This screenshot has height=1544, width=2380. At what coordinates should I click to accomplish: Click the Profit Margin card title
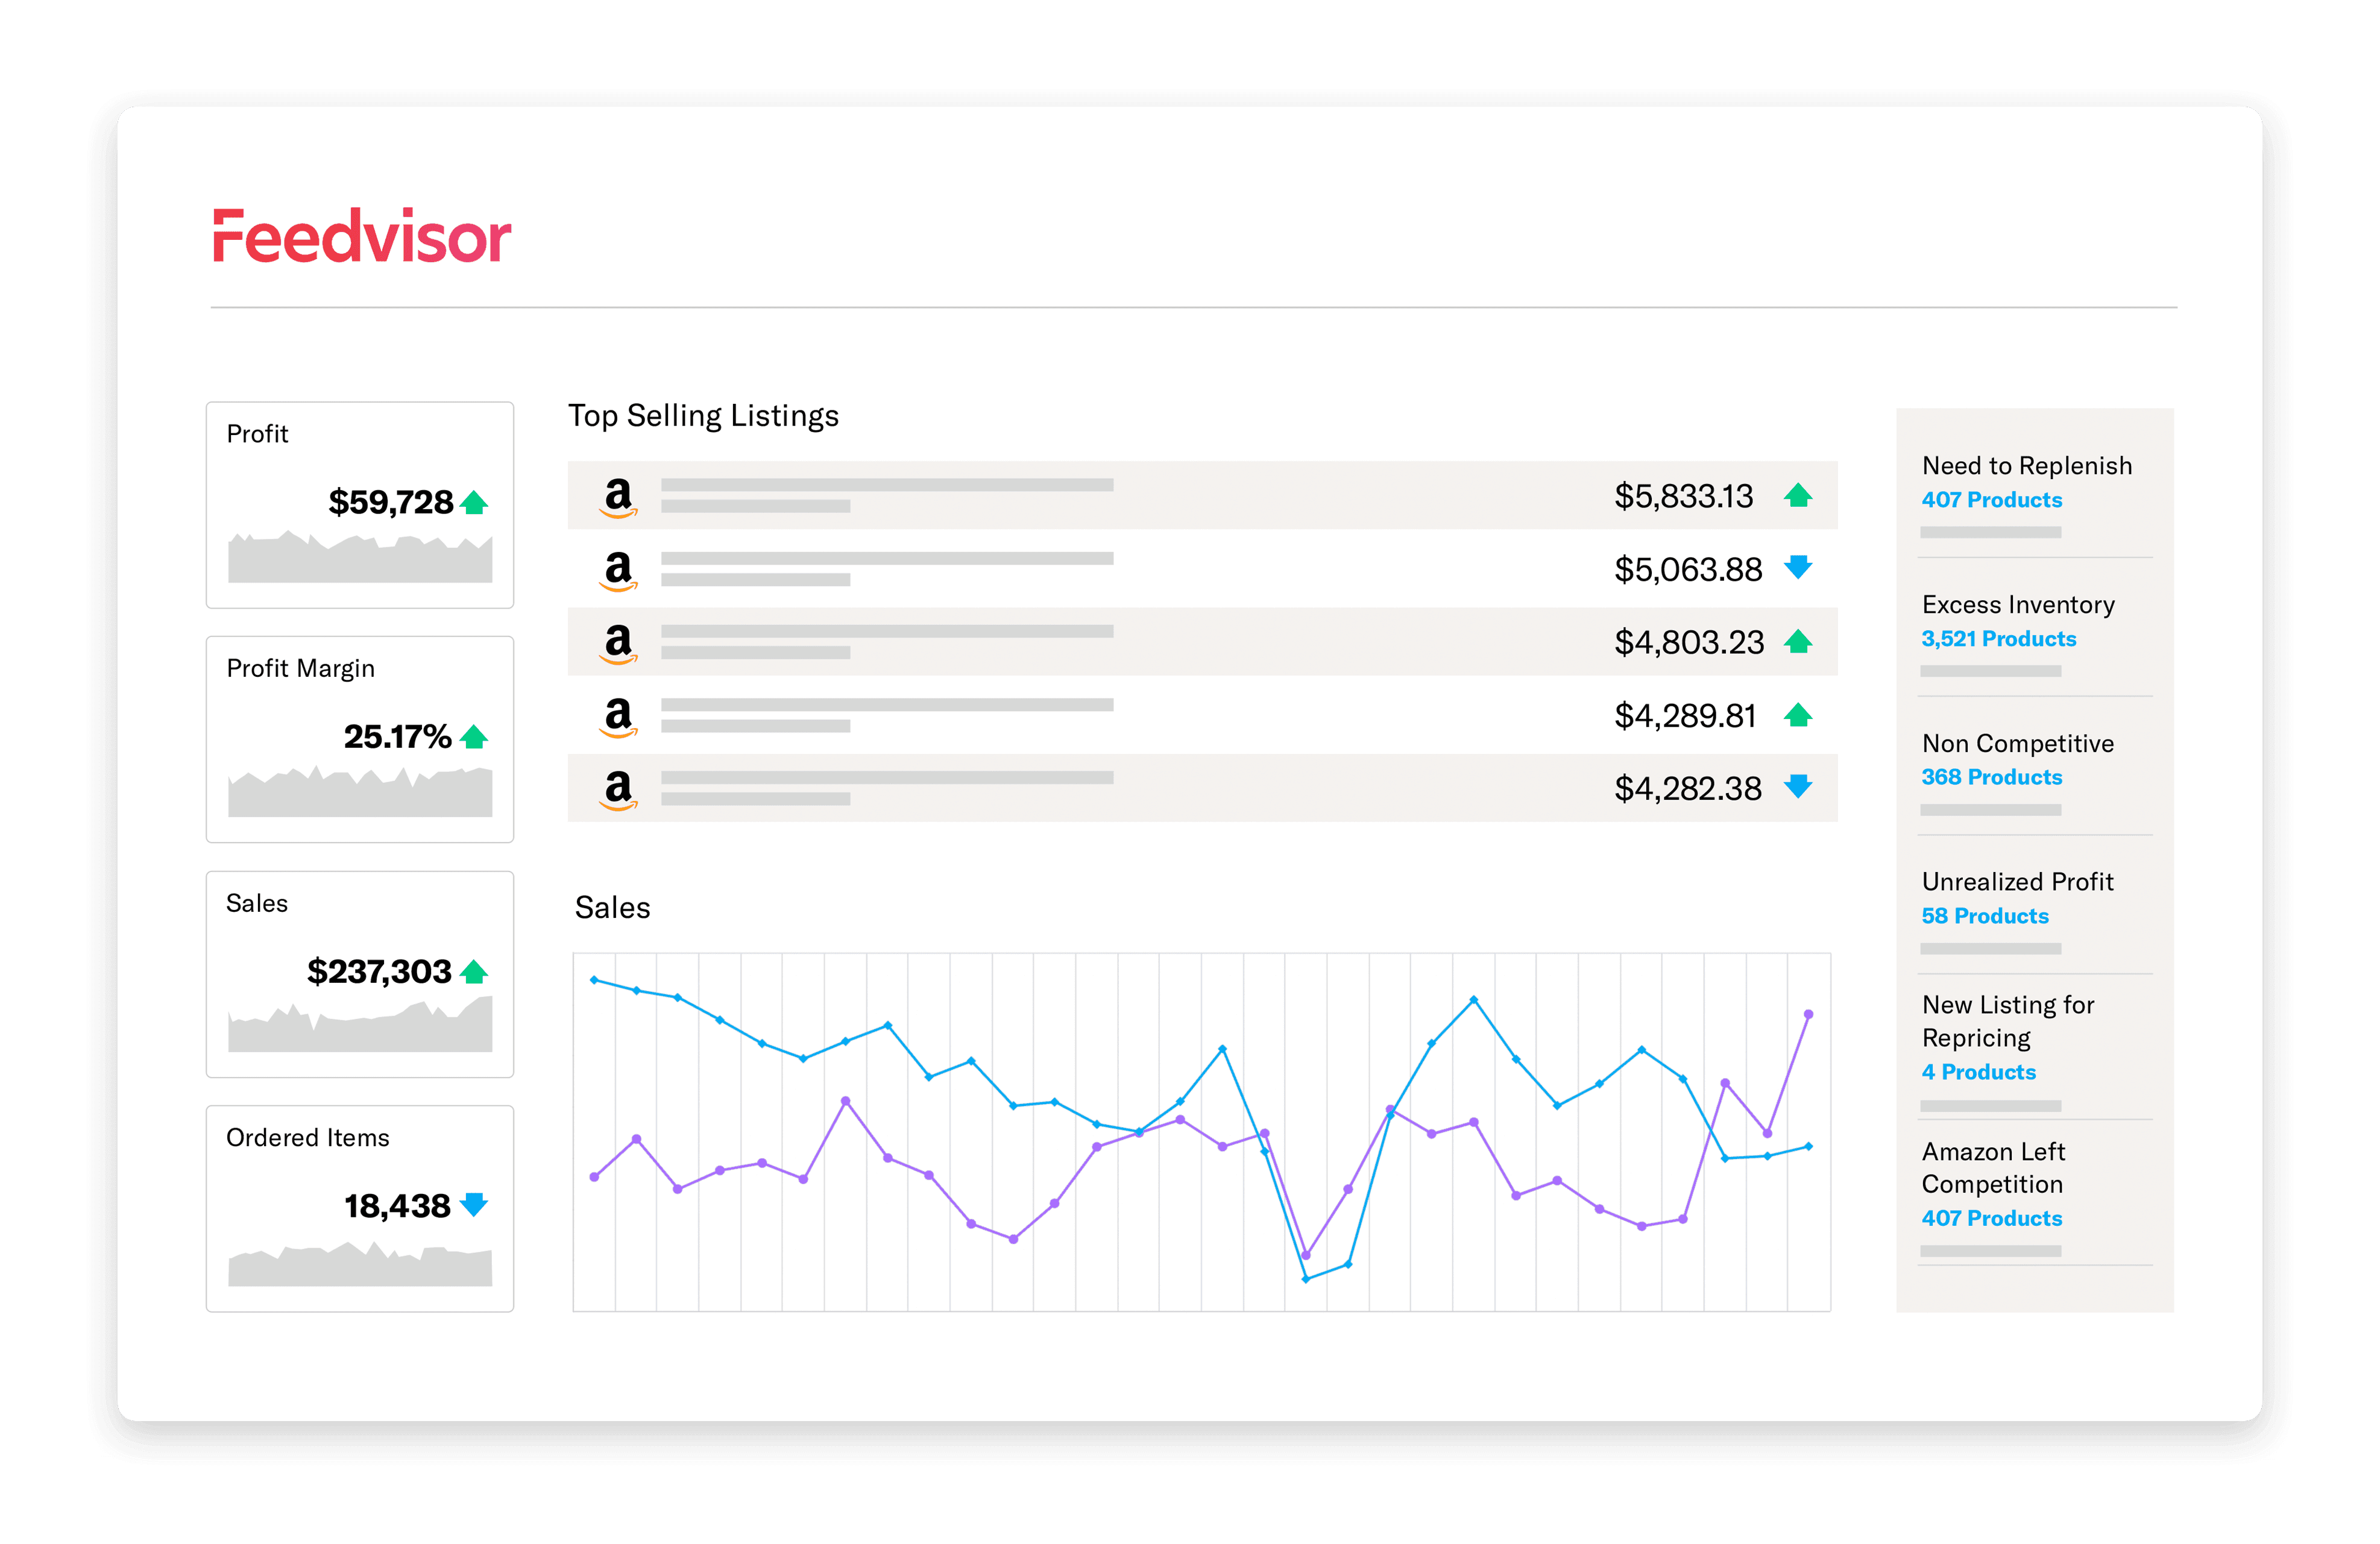(300, 668)
